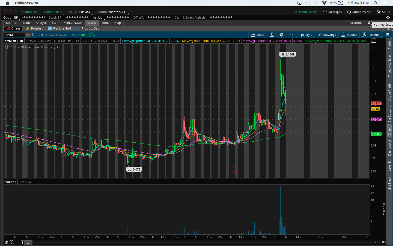This screenshot has height=246, width=393.
Task: Click the Home Screen link
Action: tap(306, 12)
